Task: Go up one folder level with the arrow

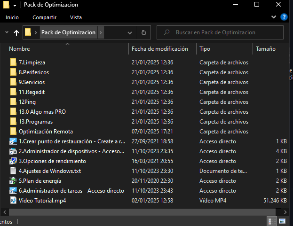Action: click(x=16, y=33)
